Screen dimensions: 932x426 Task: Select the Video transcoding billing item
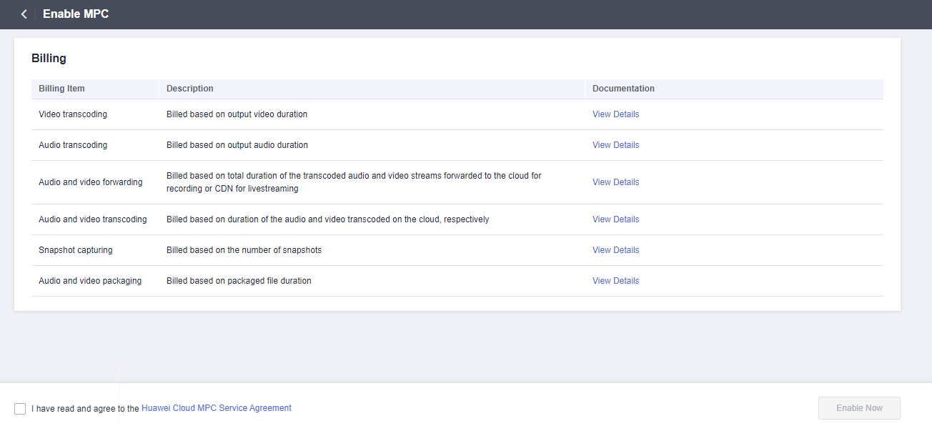(x=73, y=114)
